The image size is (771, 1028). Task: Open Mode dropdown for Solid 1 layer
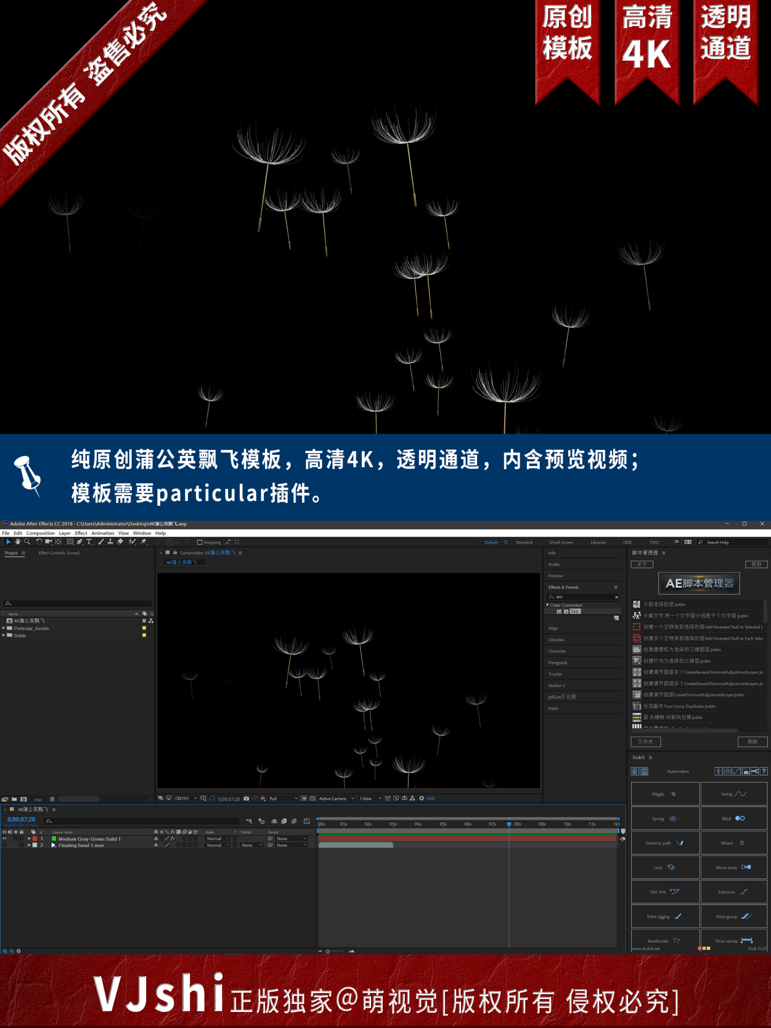coord(218,838)
